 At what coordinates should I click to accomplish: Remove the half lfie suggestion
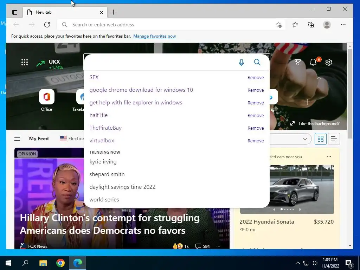[x=256, y=115]
